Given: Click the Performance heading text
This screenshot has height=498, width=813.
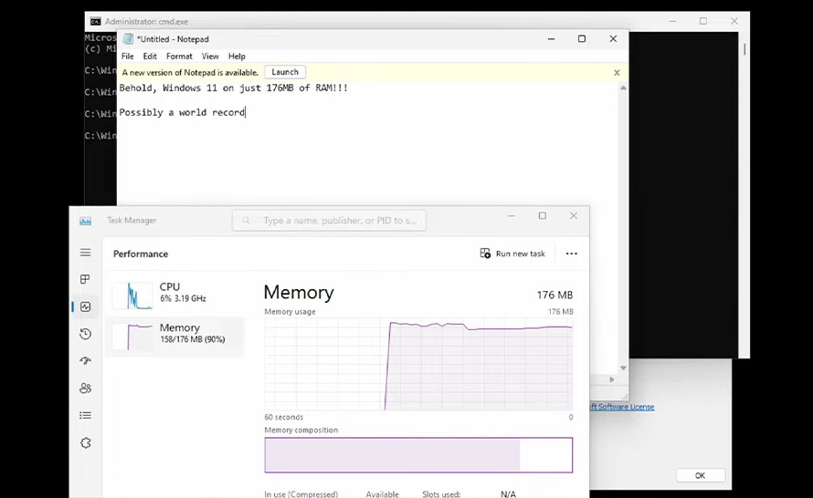Looking at the screenshot, I should point(141,254).
